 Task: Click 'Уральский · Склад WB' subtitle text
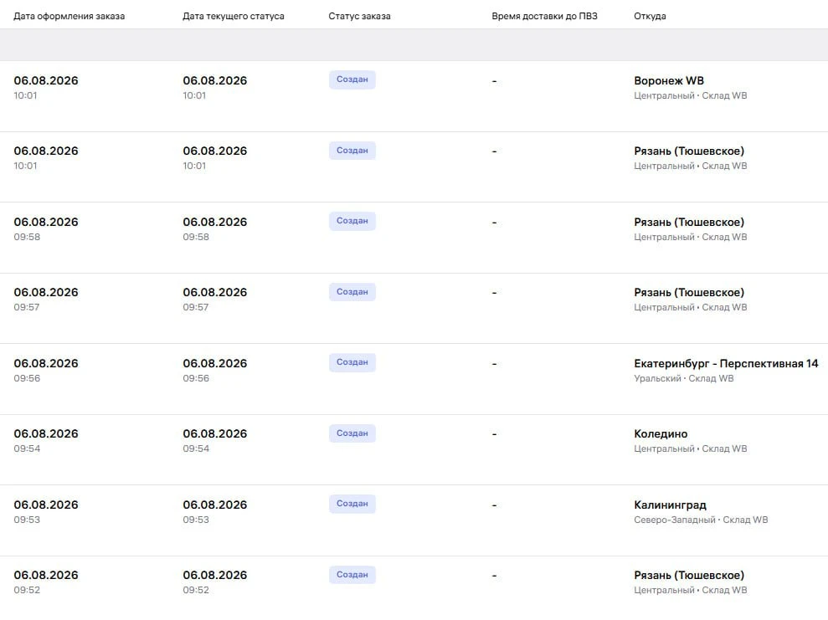tap(684, 378)
